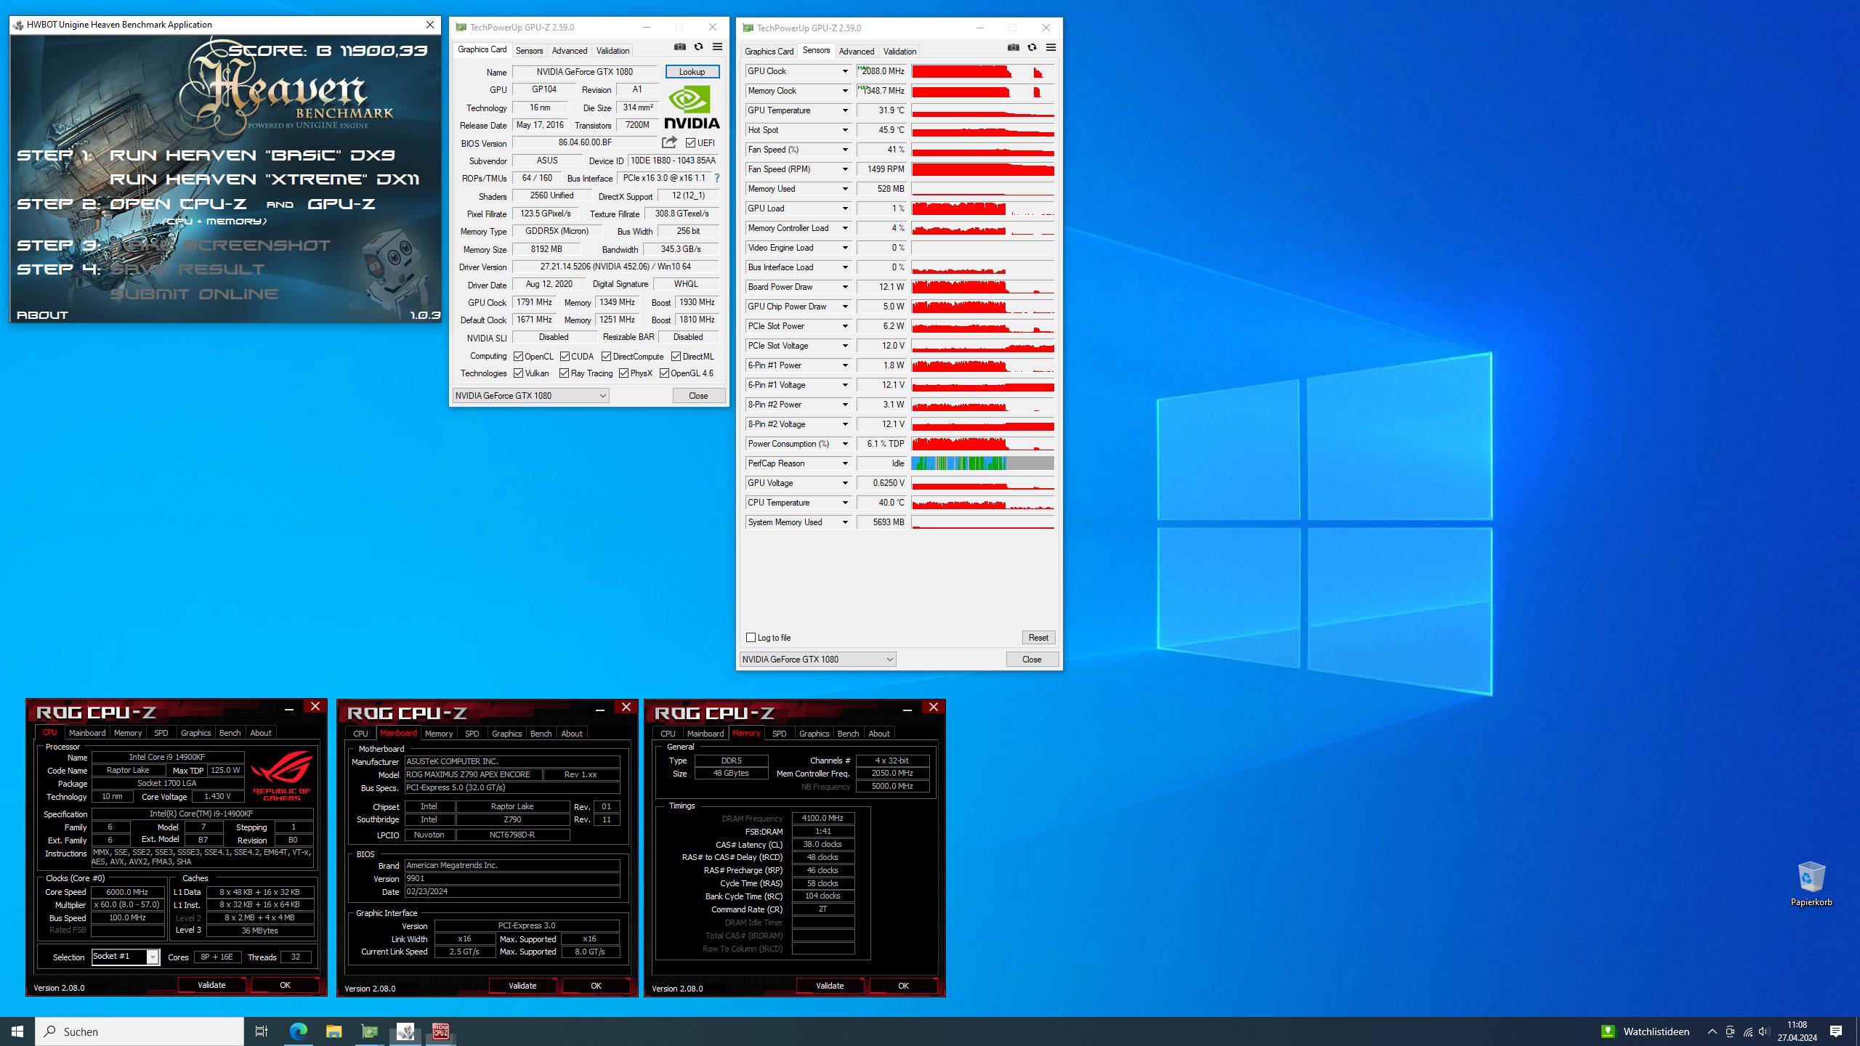Open Task View on the taskbar
Screen dimensions: 1860x1046
point(262,1031)
